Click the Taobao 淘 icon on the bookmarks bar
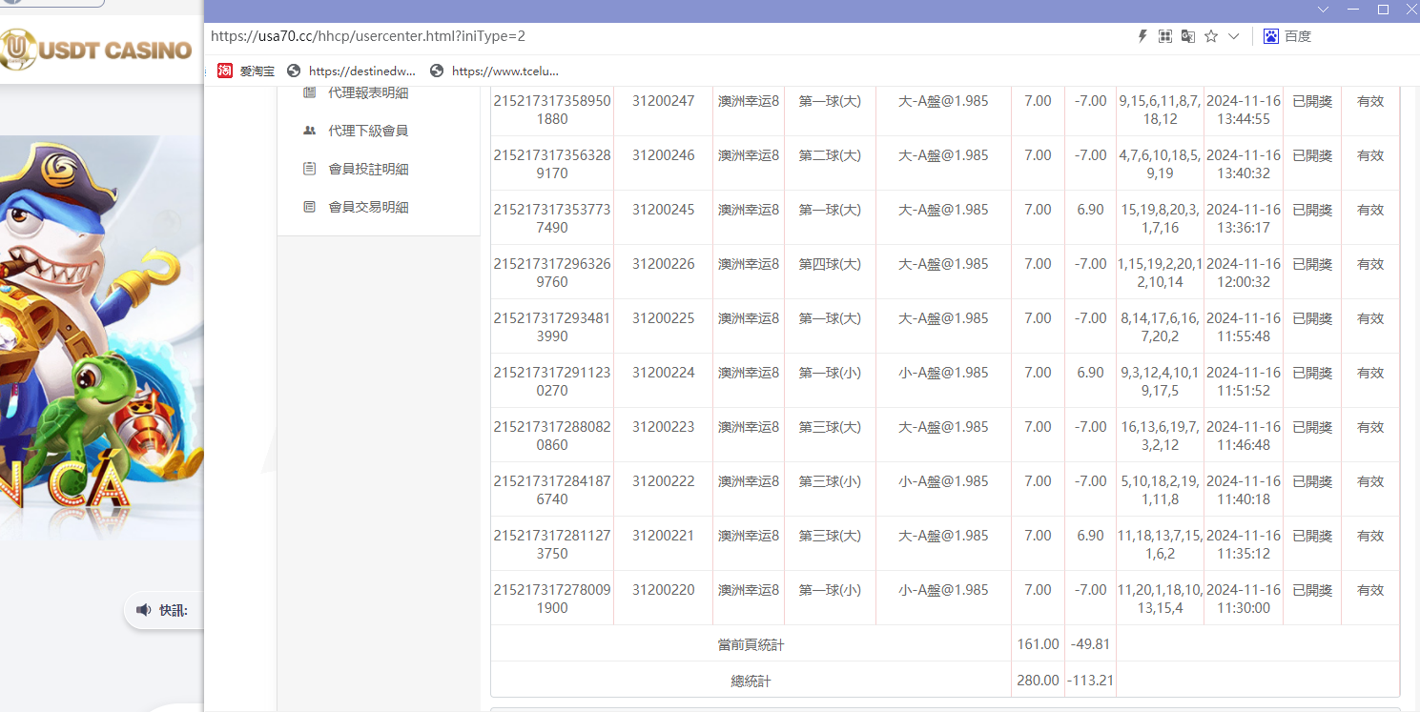 (225, 70)
